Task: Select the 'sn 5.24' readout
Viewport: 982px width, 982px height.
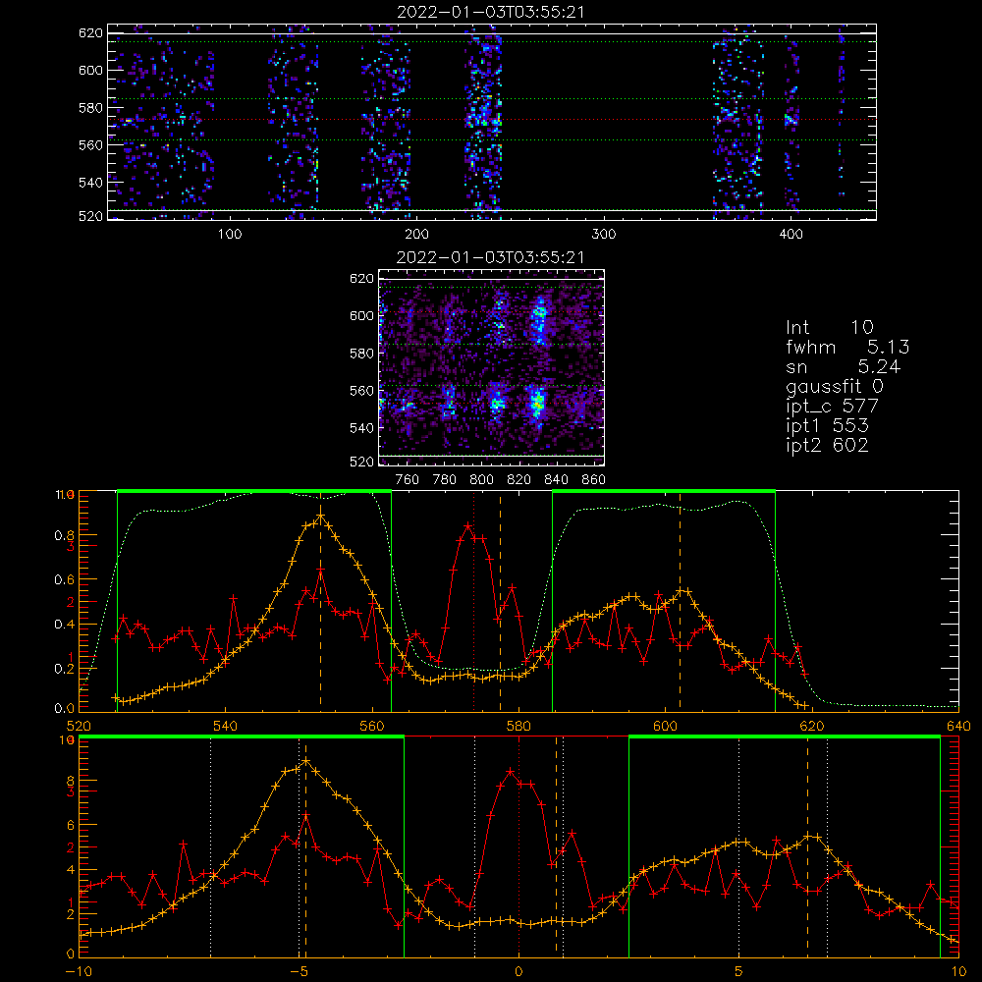Action: pos(843,366)
